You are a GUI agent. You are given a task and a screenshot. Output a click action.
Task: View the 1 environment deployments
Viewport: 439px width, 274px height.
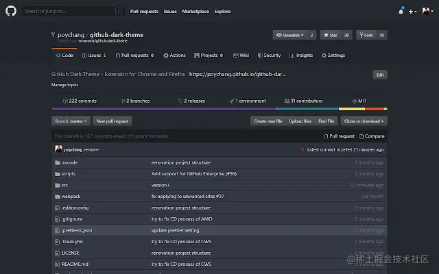pos(248,101)
